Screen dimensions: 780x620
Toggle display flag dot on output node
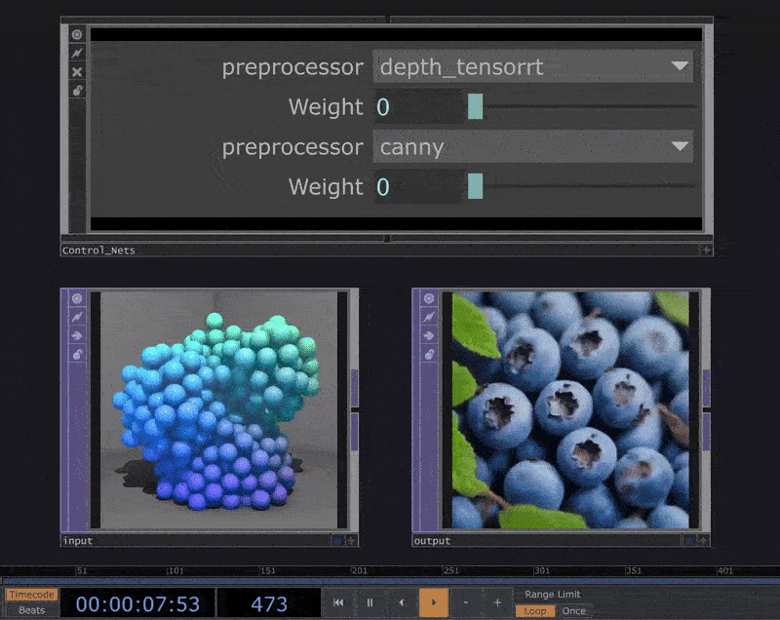689,540
